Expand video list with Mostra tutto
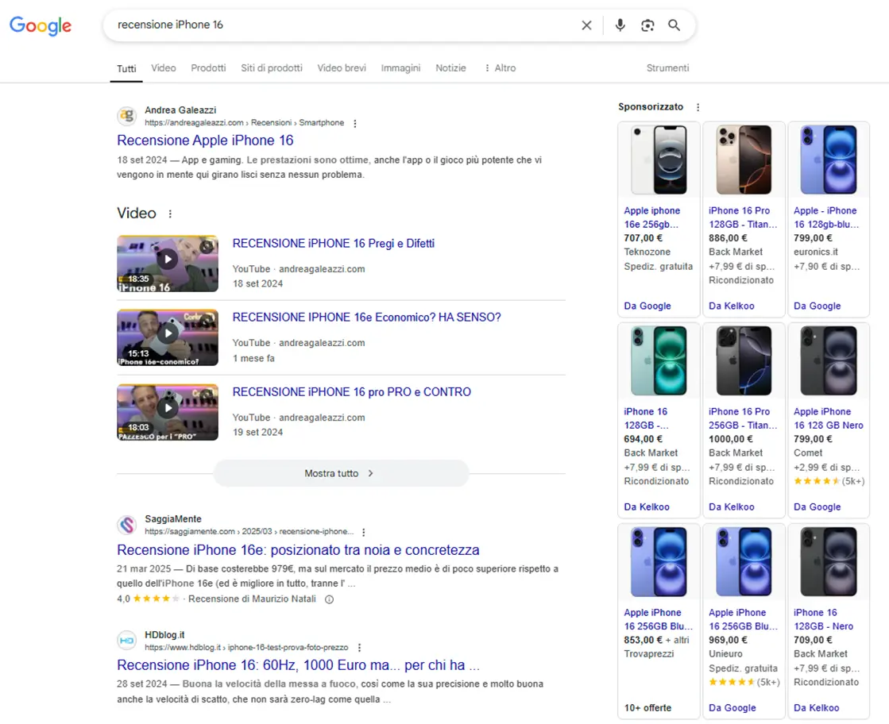 point(341,473)
